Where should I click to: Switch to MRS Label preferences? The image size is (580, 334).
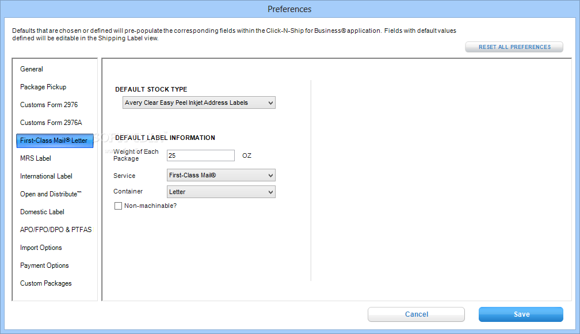point(36,158)
